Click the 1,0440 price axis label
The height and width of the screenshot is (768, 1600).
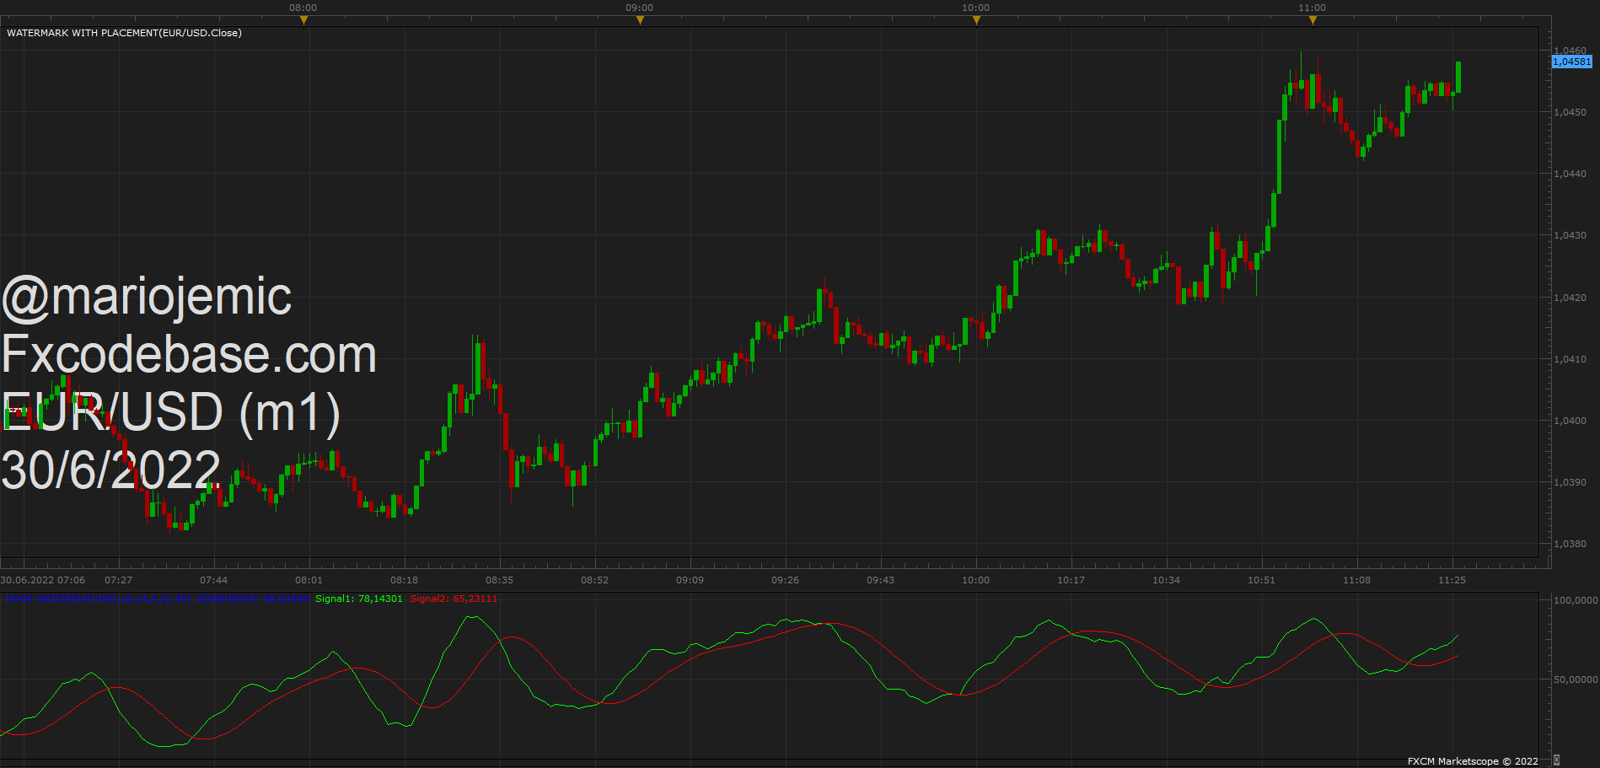1570,174
